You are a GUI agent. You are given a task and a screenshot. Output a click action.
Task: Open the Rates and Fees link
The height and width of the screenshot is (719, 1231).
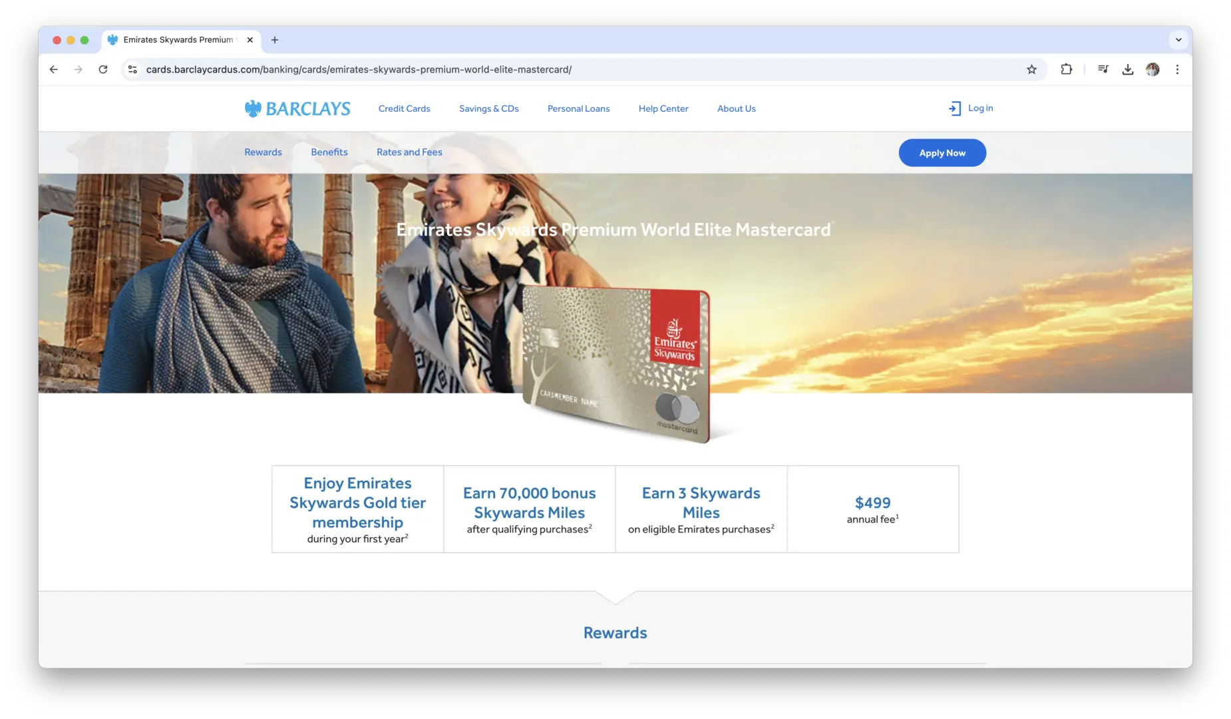coord(409,152)
